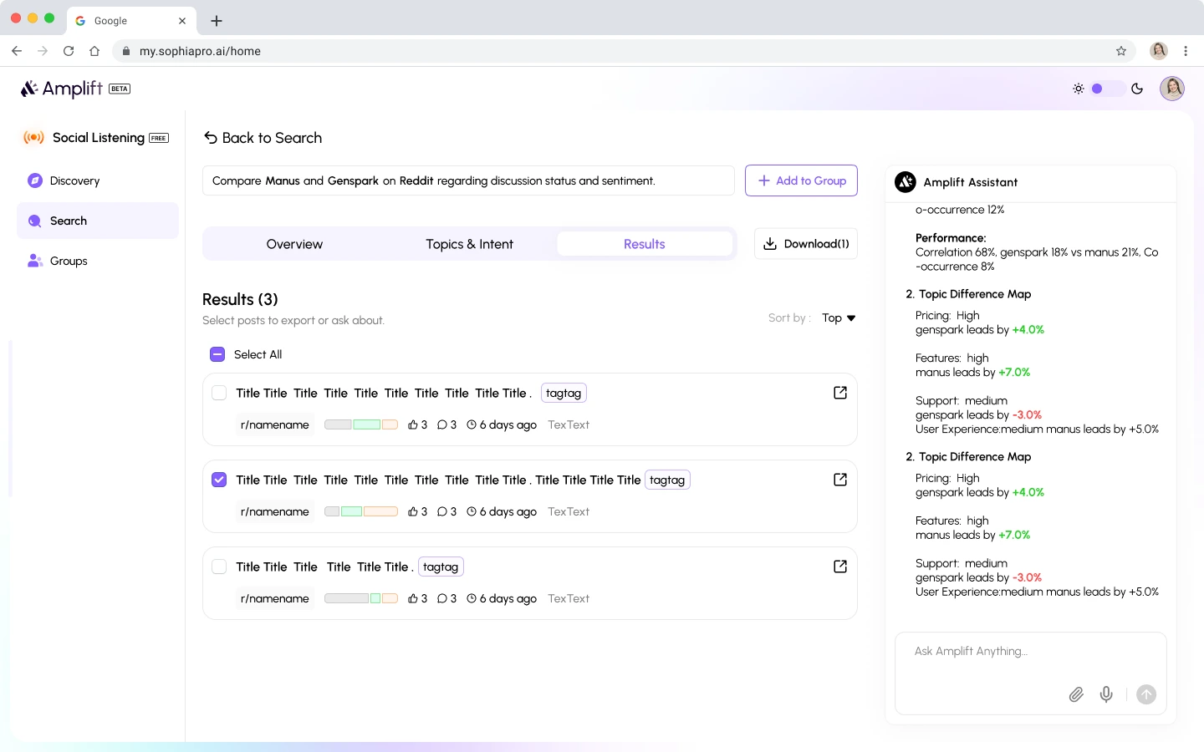The image size is (1204, 752).
Task: Click the tagtag label on the second post
Action: [667, 480]
